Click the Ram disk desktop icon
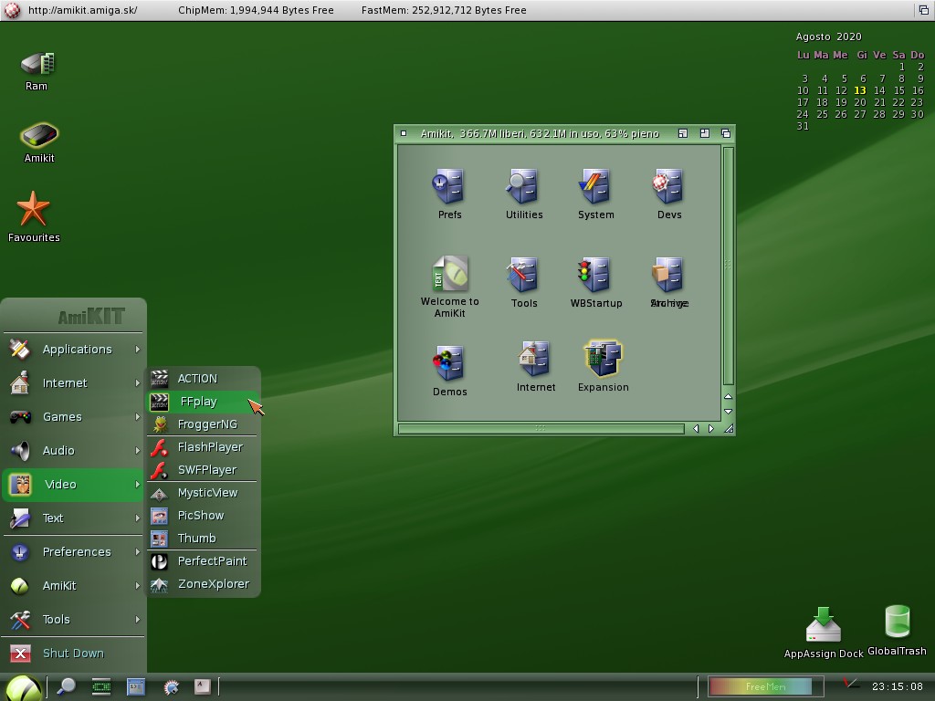The height and width of the screenshot is (701, 935). (37, 66)
